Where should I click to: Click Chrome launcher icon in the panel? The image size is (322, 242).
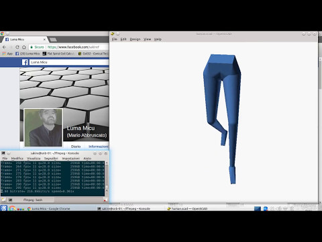(12, 208)
